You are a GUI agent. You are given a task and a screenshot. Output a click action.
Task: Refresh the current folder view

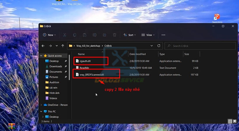tap(159, 46)
